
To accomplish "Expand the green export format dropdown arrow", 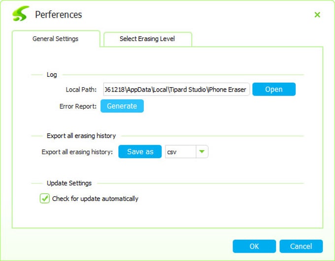I will click(202, 152).
